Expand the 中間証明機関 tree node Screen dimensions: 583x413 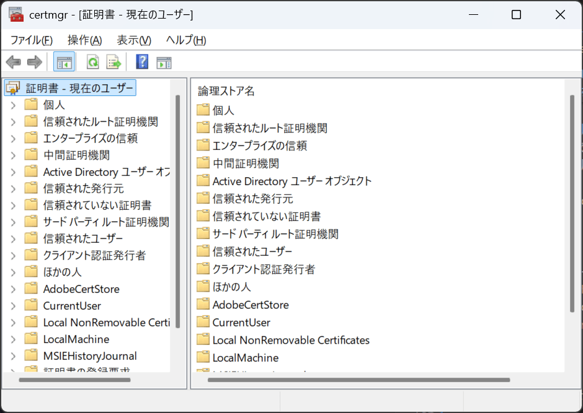click(13, 155)
